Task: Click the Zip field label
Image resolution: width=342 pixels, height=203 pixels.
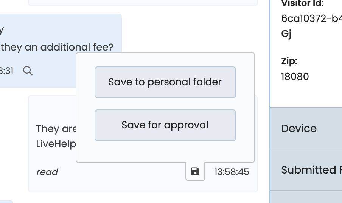Action: (x=289, y=61)
